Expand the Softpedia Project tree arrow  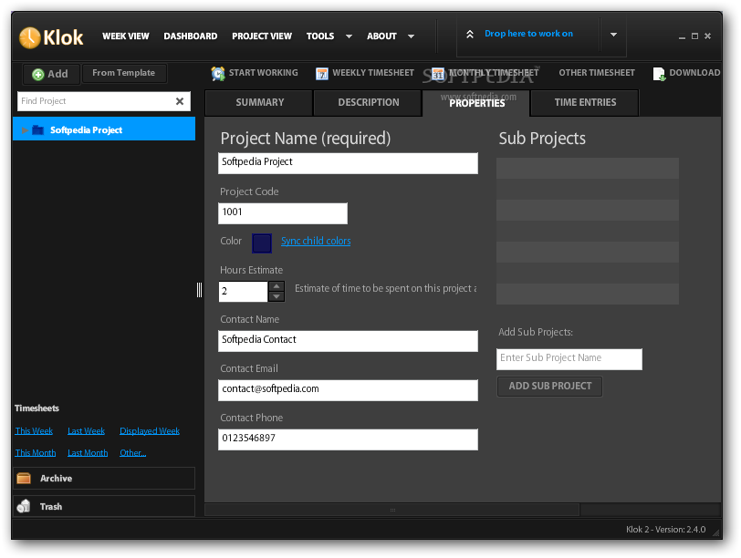pyautogui.click(x=25, y=129)
